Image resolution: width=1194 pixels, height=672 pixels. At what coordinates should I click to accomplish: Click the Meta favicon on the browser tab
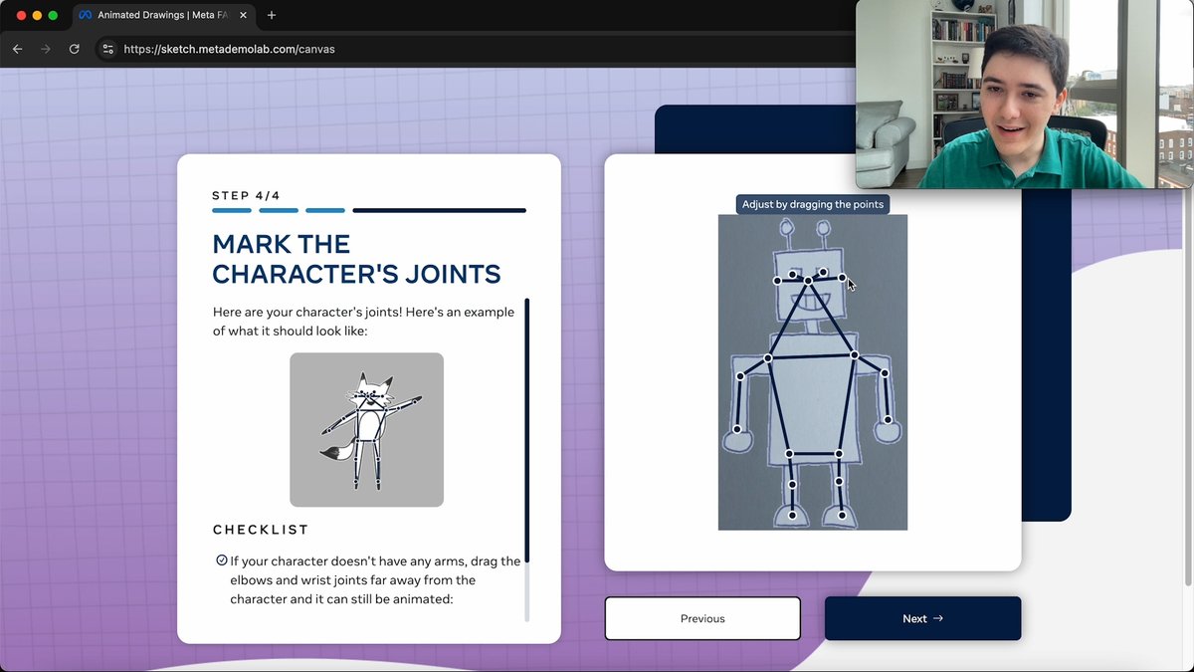pyautogui.click(x=86, y=15)
